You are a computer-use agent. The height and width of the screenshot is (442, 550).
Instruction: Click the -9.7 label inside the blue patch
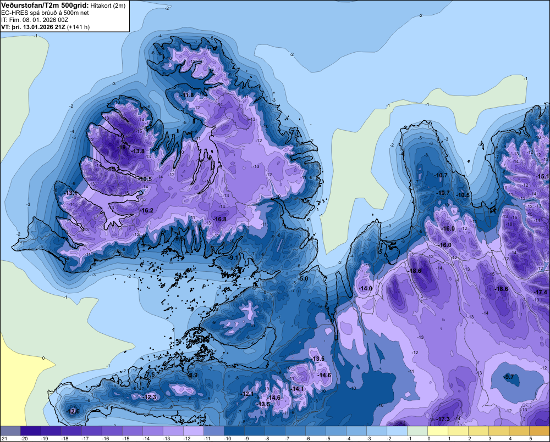pos(509,377)
